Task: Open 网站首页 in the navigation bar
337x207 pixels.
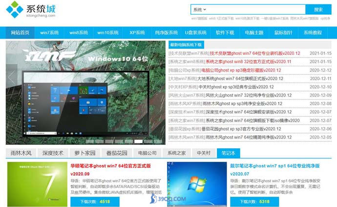Action: (20, 33)
